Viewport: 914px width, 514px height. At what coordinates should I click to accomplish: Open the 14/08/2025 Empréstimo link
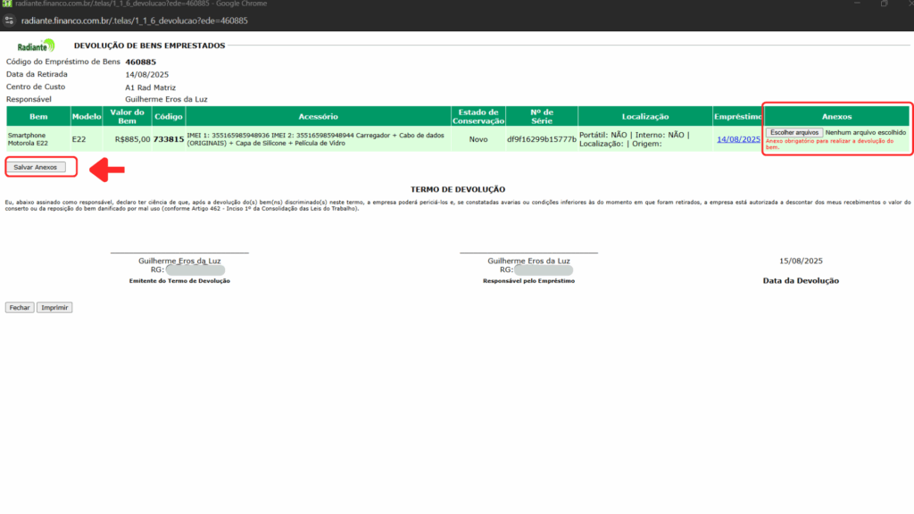pos(737,139)
